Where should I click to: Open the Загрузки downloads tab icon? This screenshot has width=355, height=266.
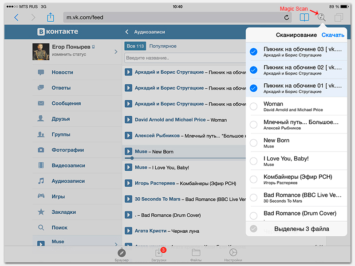point(158,254)
